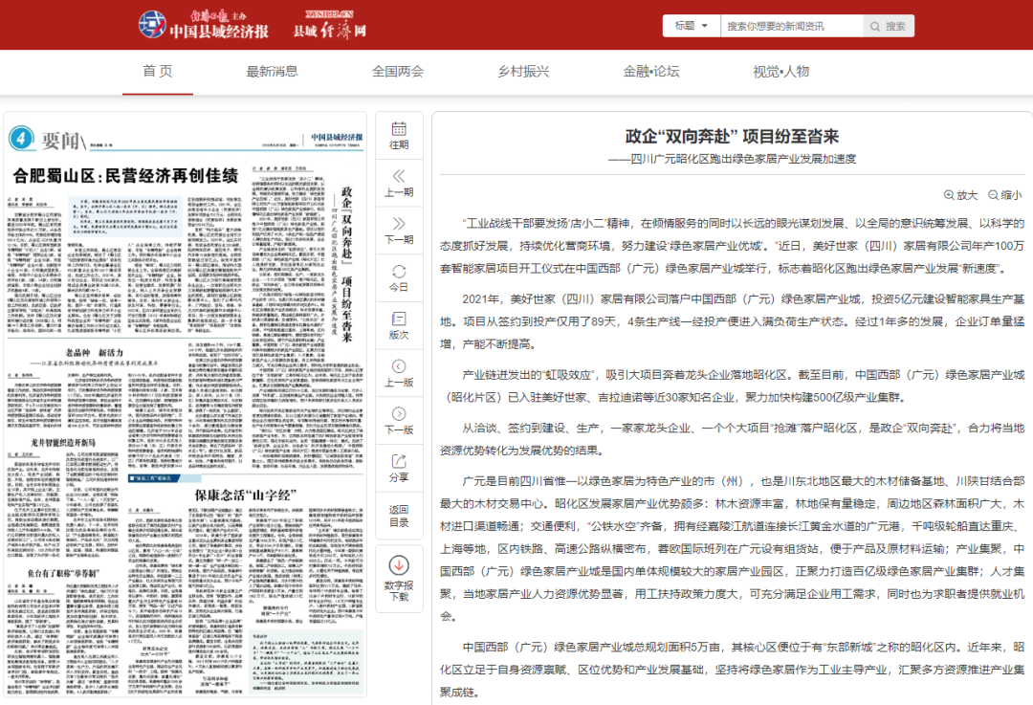Go to previous page 上一版
This screenshot has height=705, width=1033.
(x=399, y=373)
